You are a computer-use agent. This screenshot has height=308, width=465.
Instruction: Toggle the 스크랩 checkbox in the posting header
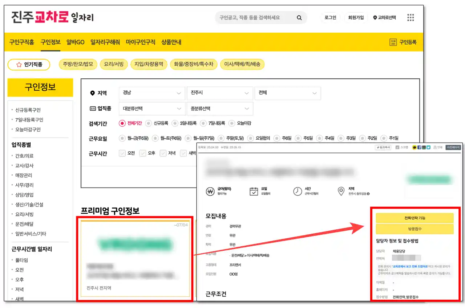click(x=397, y=148)
